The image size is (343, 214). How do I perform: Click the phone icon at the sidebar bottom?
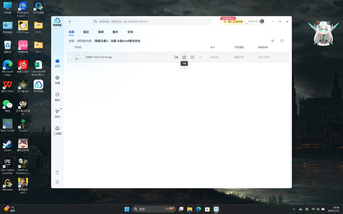[57, 172]
